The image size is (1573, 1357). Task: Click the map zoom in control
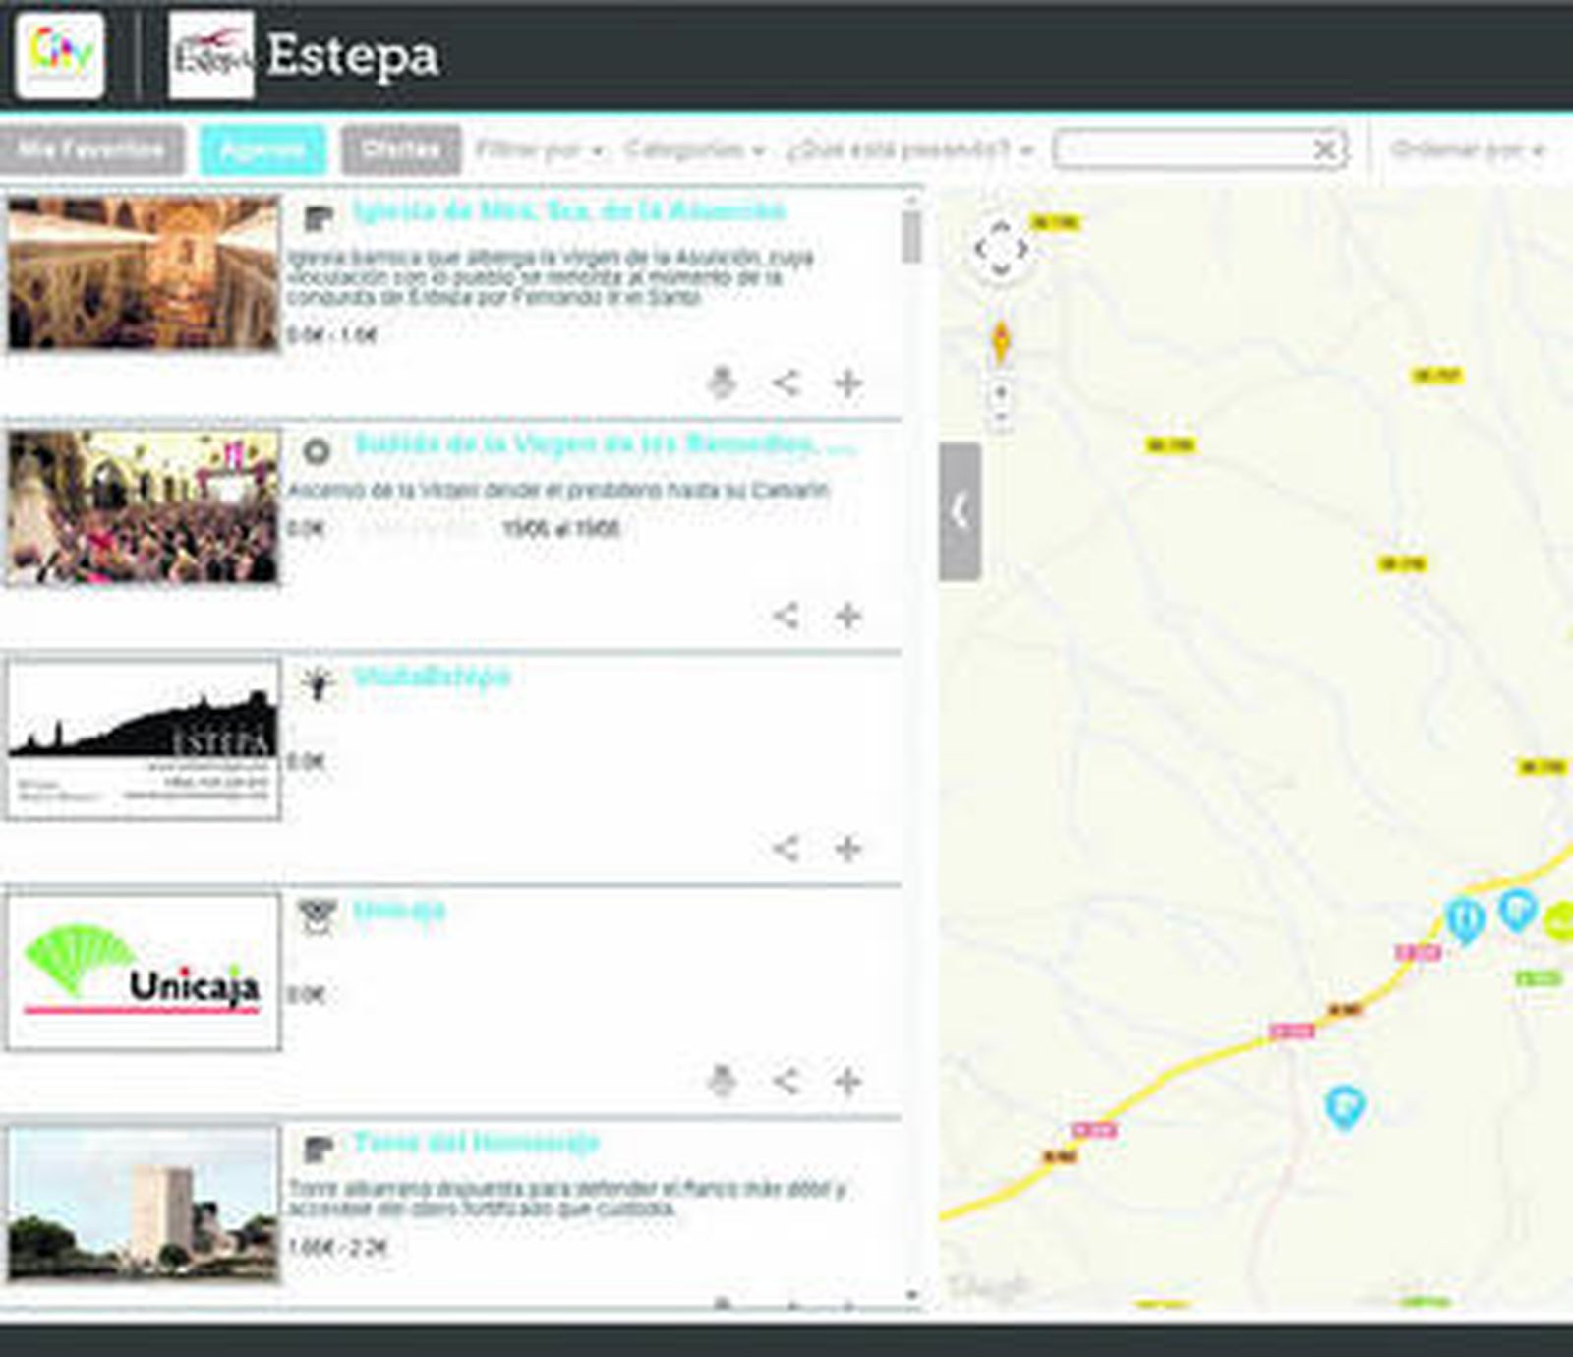click(1001, 393)
